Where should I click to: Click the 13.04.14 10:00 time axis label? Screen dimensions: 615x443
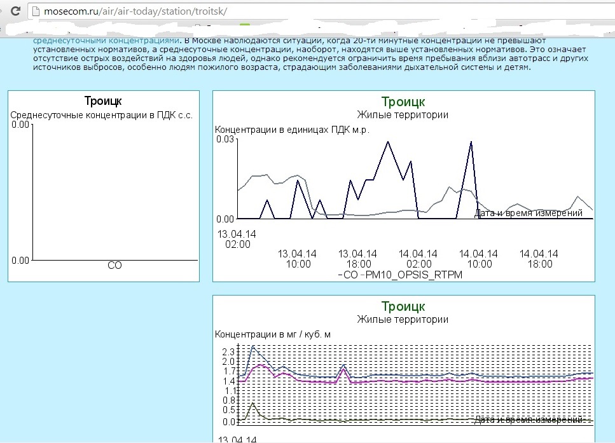pyautogui.click(x=298, y=259)
